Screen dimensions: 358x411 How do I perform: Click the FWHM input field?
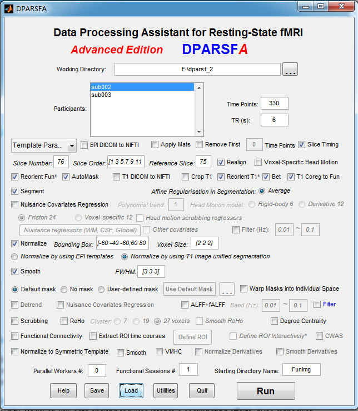151,271
